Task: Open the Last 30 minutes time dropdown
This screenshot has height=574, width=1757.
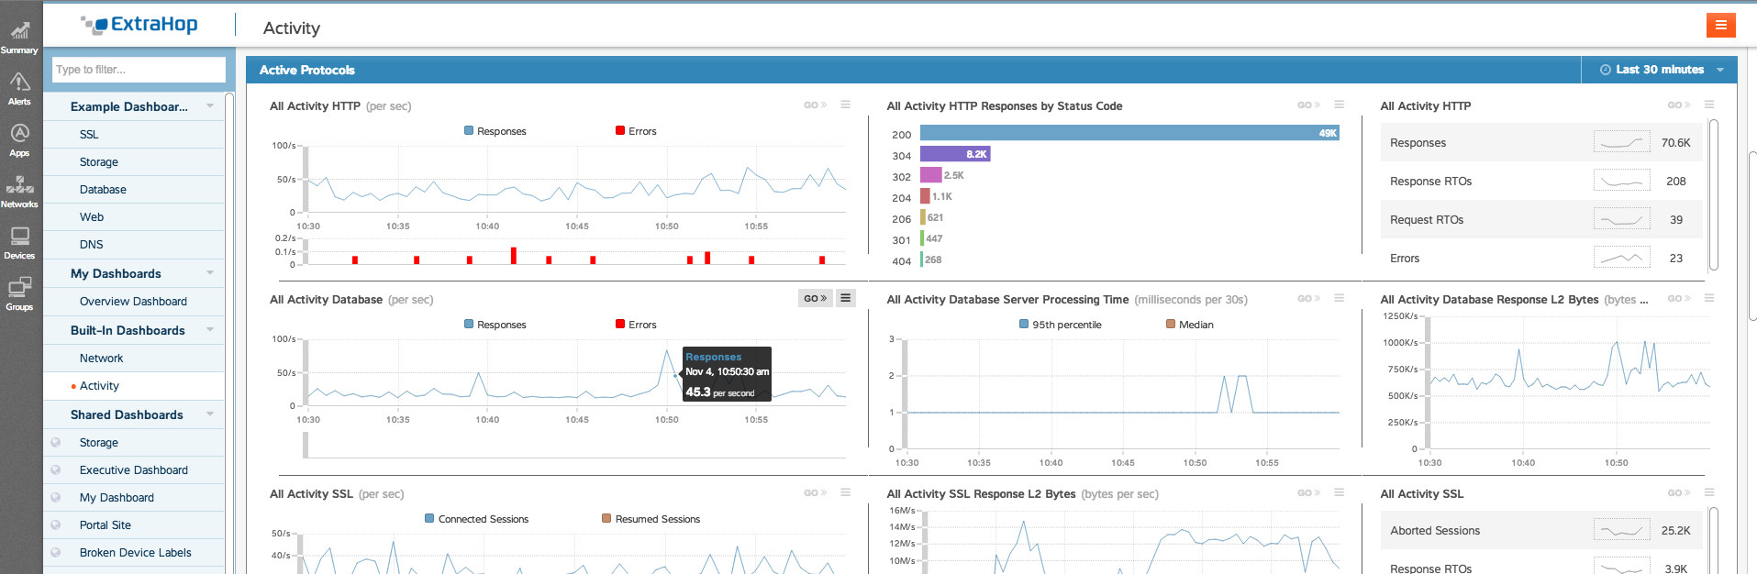Action: coord(1659,70)
